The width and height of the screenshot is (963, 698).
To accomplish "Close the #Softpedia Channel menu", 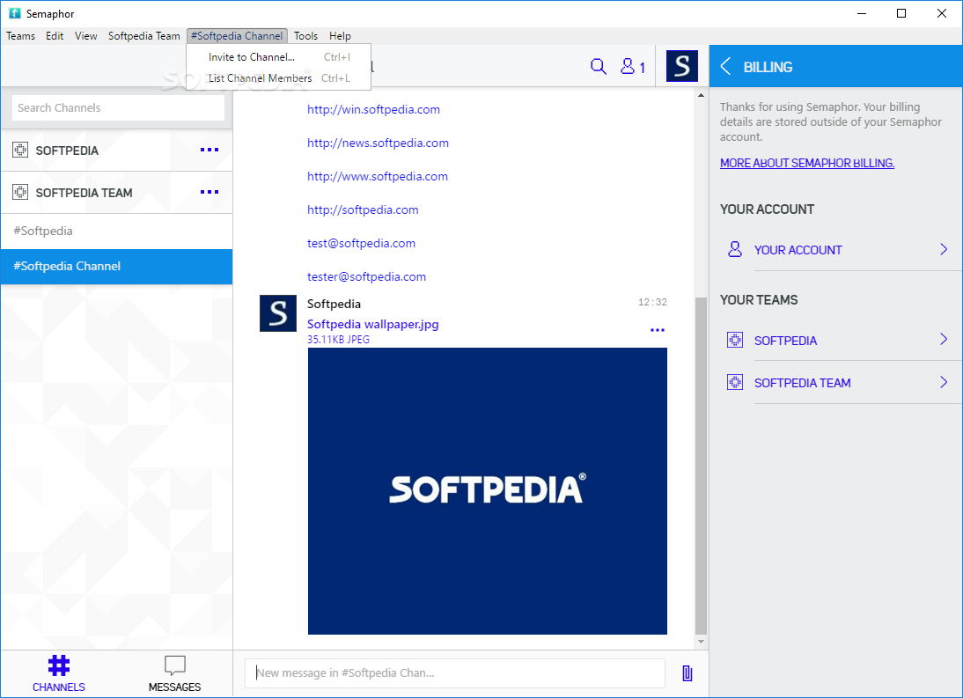I will coord(237,35).
